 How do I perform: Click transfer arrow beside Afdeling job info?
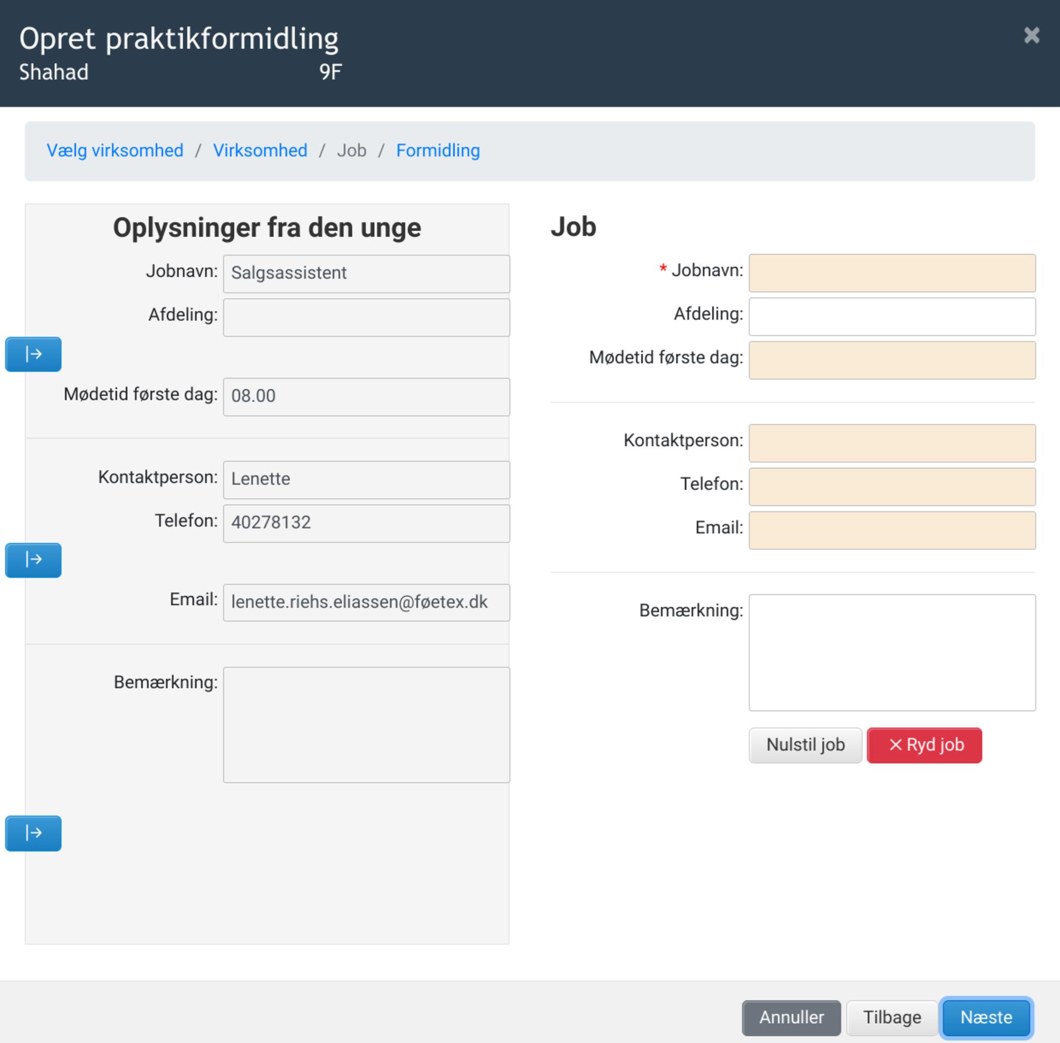coord(33,354)
